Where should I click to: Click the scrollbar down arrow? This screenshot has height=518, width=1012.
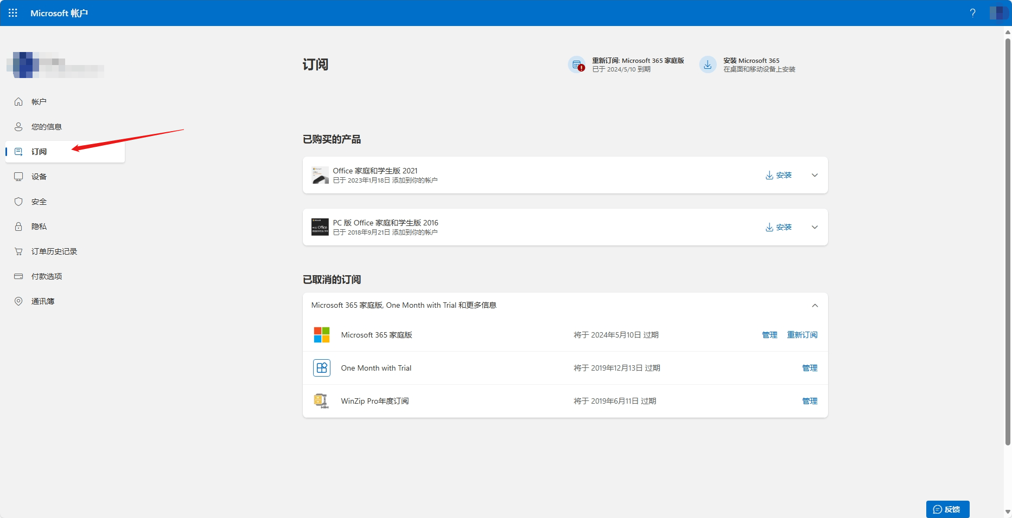(1008, 512)
